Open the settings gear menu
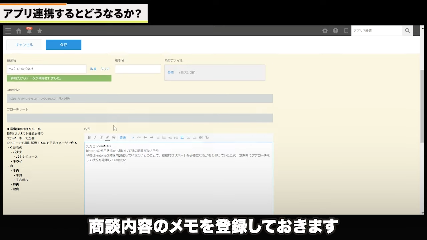 coord(325,31)
